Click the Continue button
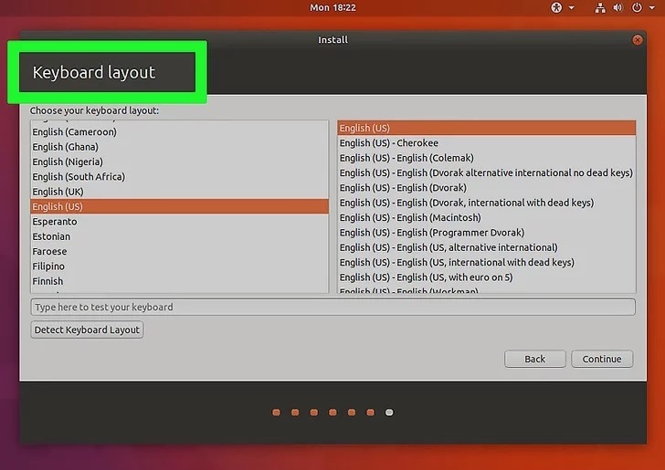 pyautogui.click(x=602, y=359)
